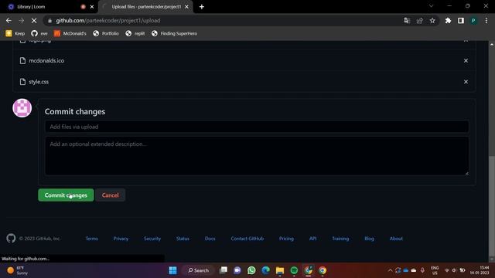The width and height of the screenshot is (495, 278).
Task: Open the Pricing footer link
Action: click(x=286, y=239)
